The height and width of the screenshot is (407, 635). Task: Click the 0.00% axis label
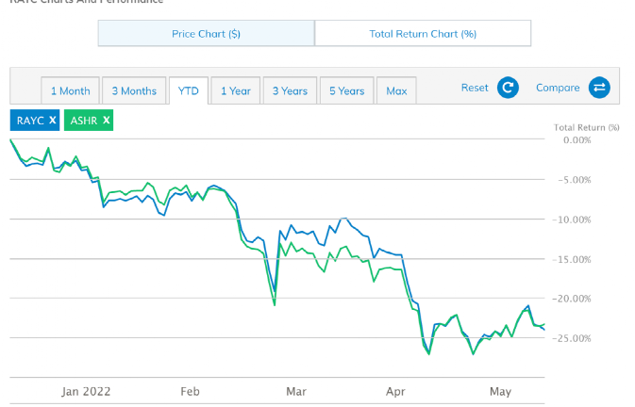pyautogui.click(x=577, y=139)
